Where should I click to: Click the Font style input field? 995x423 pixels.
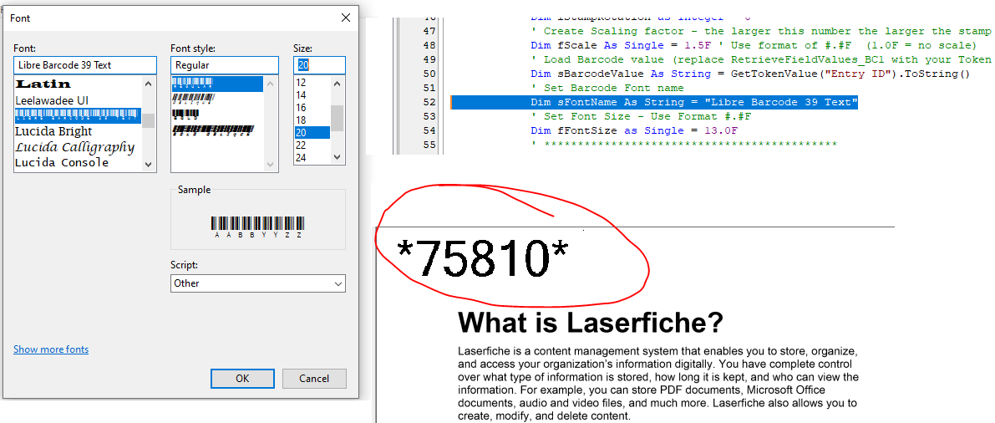click(225, 64)
